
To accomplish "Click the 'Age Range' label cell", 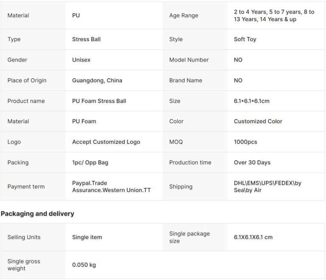I will [x=183, y=16].
